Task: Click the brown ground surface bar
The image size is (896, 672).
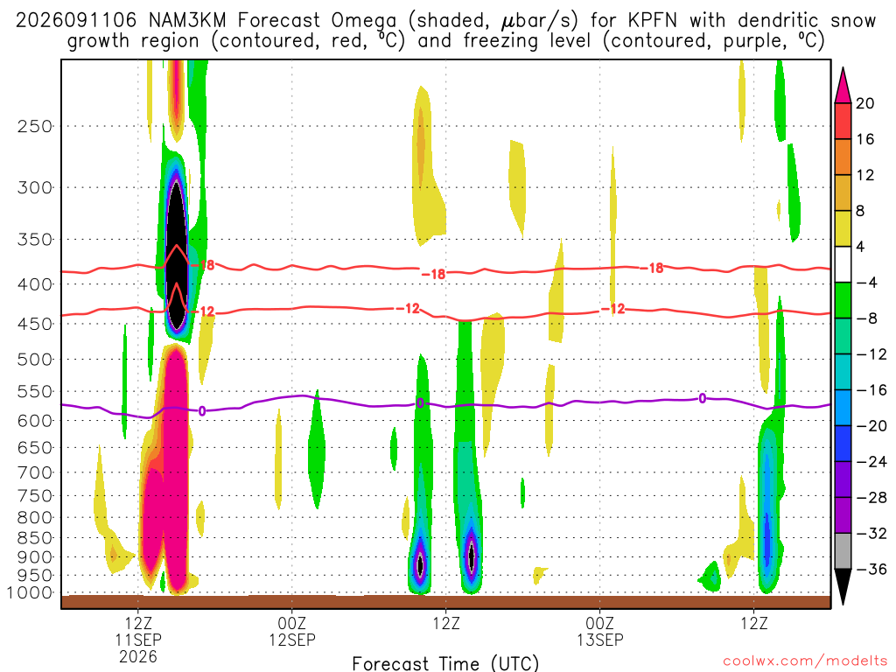Action: tap(445, 602)
